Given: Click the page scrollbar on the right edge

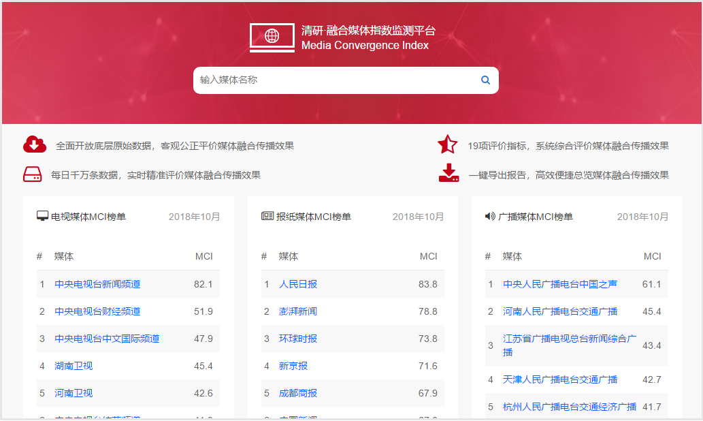Looking at the screenshot, I should pyautogui.click(x=699, y=204).
